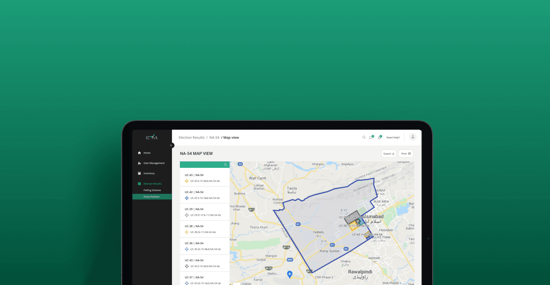Click the TARNOL label on map
The image size is (550, 285).
[319, 233]
